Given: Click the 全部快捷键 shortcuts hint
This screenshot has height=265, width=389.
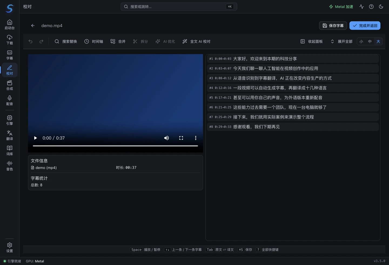Looking at the screenshot, I should coord(267,250).
